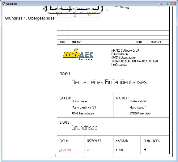Click the mb AEC Software logo
The height and width of the screenshot is (162, 178).
click(x=78, y=54)
